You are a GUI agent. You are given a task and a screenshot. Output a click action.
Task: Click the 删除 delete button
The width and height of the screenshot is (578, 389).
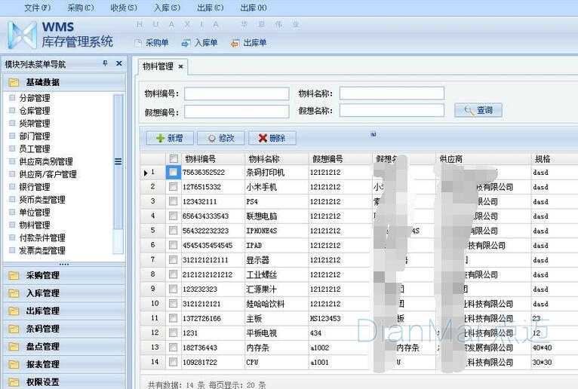(x=272, y=138)
